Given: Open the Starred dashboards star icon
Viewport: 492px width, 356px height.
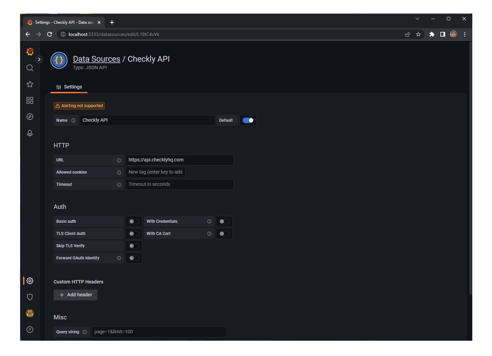Looking at the screenshot, I should point(30,84).
